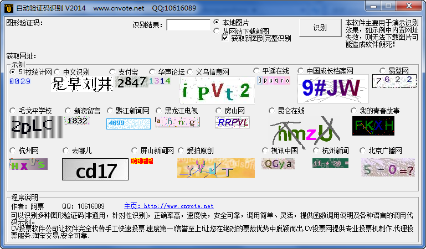
Task: Select the 本地图片 radio option
Action: point(217,22)
